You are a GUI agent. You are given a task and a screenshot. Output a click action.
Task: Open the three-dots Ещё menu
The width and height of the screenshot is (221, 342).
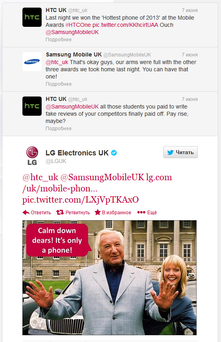point(141,212)
